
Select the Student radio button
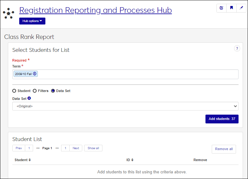tap(14, 91)
